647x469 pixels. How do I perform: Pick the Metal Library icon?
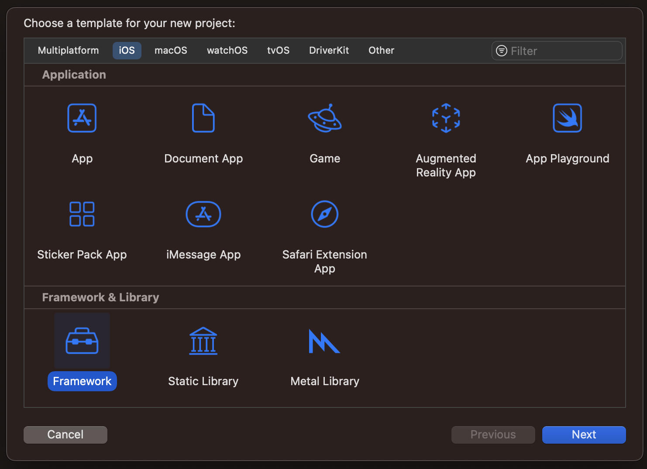324,341
